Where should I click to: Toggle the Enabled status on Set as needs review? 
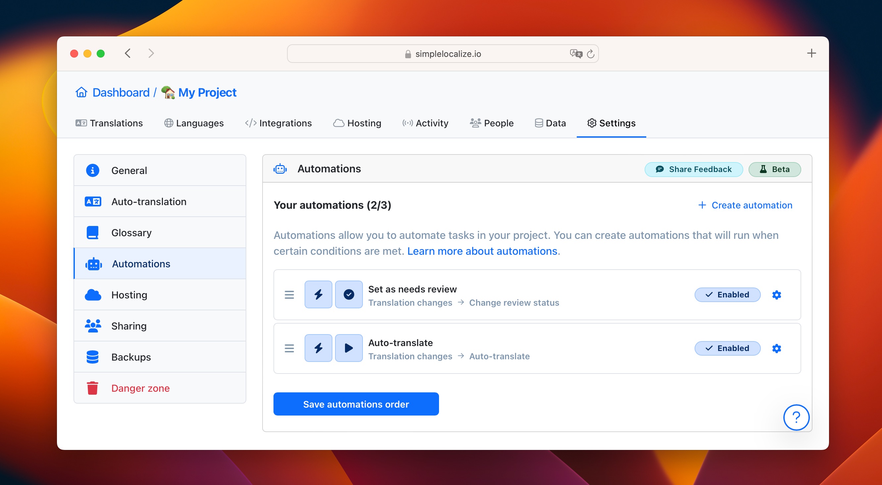coord(727,294)
